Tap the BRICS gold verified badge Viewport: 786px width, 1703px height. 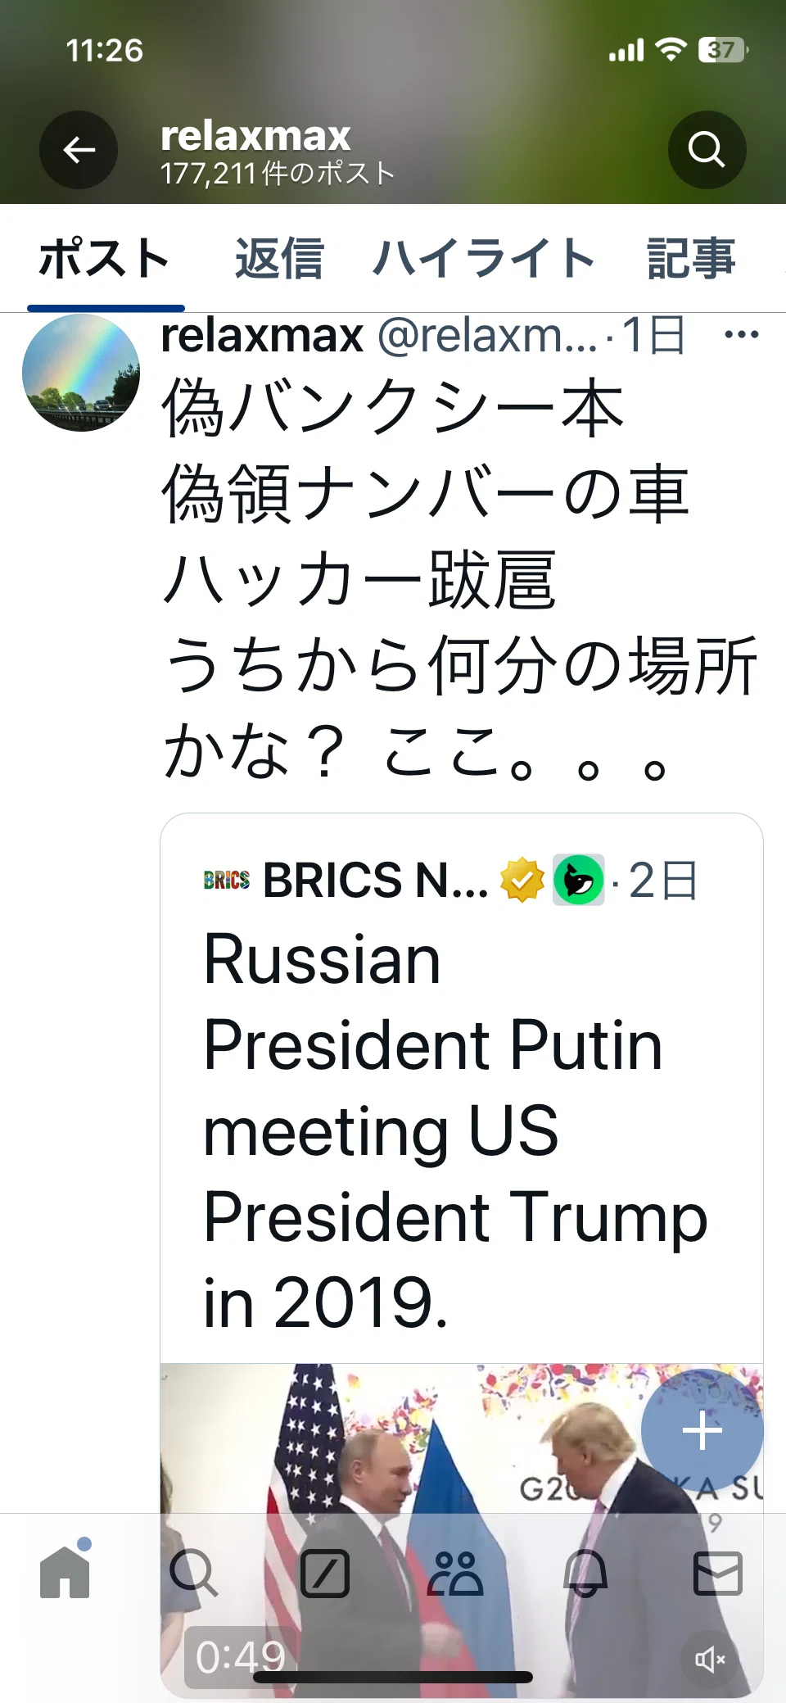[522, 881]
